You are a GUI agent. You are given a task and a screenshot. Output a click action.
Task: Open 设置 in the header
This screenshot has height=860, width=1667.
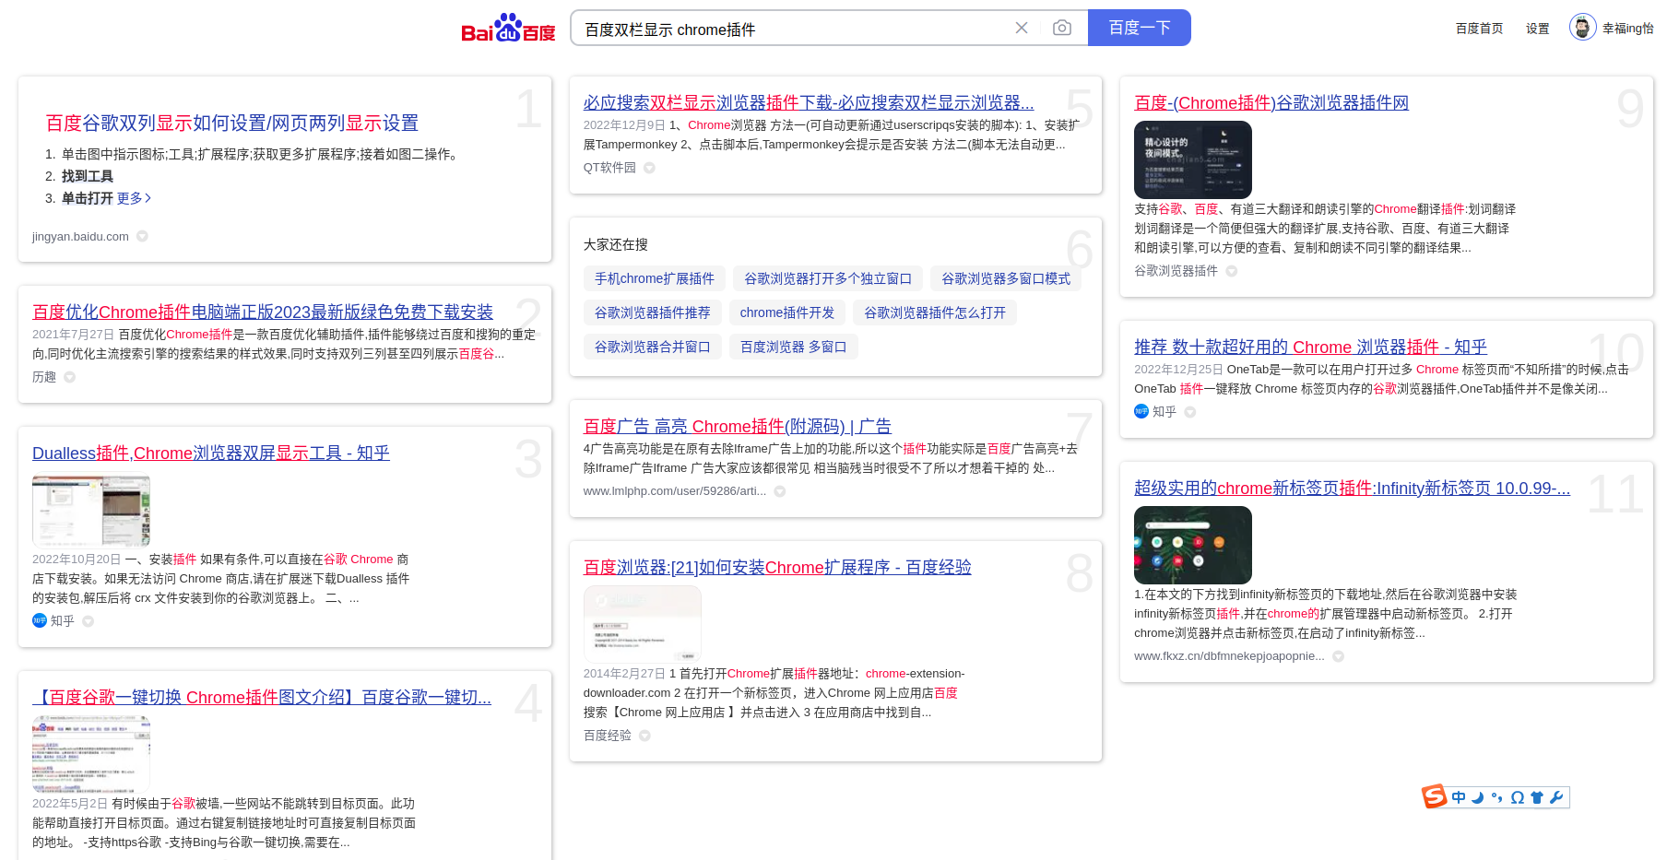pyautogui.click(x=1537, y=29)
